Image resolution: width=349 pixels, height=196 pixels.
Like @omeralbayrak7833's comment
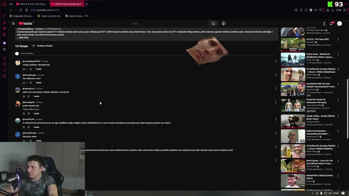tap(24, 69)
